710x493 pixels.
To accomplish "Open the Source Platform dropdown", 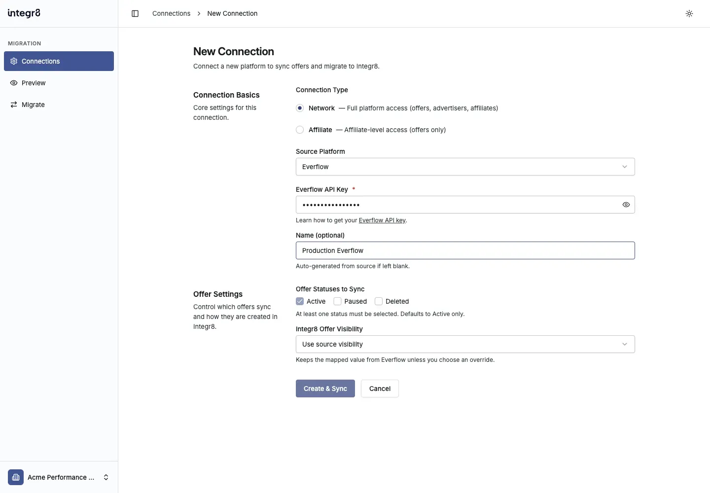I will (465, 167).
